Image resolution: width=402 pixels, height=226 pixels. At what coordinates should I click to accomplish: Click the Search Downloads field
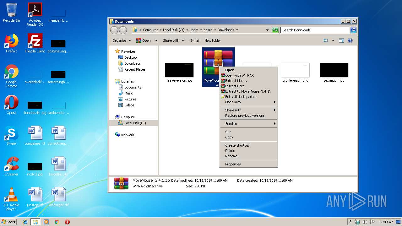tap(315, 30)
